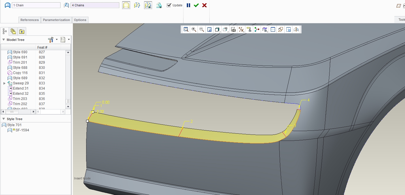Cancel with the red X
This screenshot has height=195, width=405.
(205, 5)
